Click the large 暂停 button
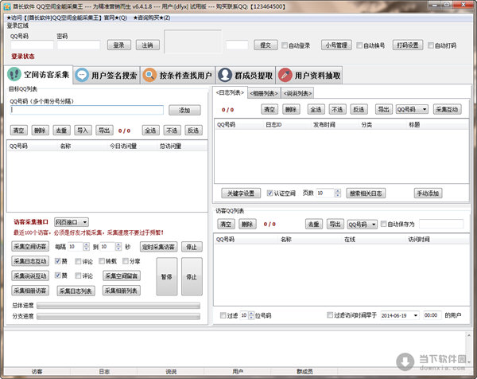Screen dimensions: 477x379 point(167,276)
